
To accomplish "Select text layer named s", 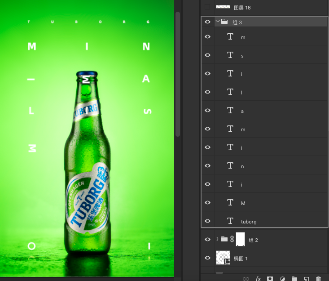I will [242, 56].
